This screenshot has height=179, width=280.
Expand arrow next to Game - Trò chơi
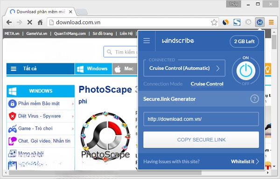click(73, 129)
